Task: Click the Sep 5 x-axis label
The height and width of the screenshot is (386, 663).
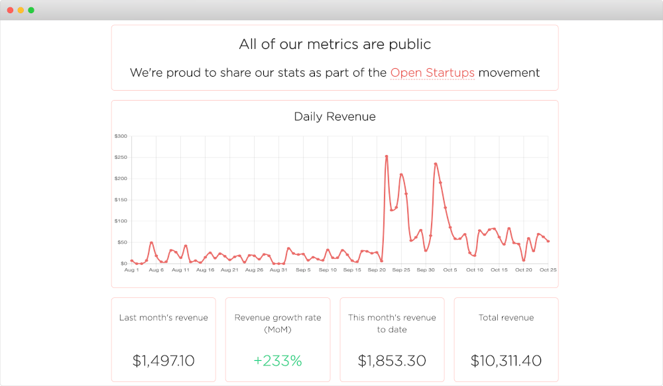Action: tap(303, 270)
